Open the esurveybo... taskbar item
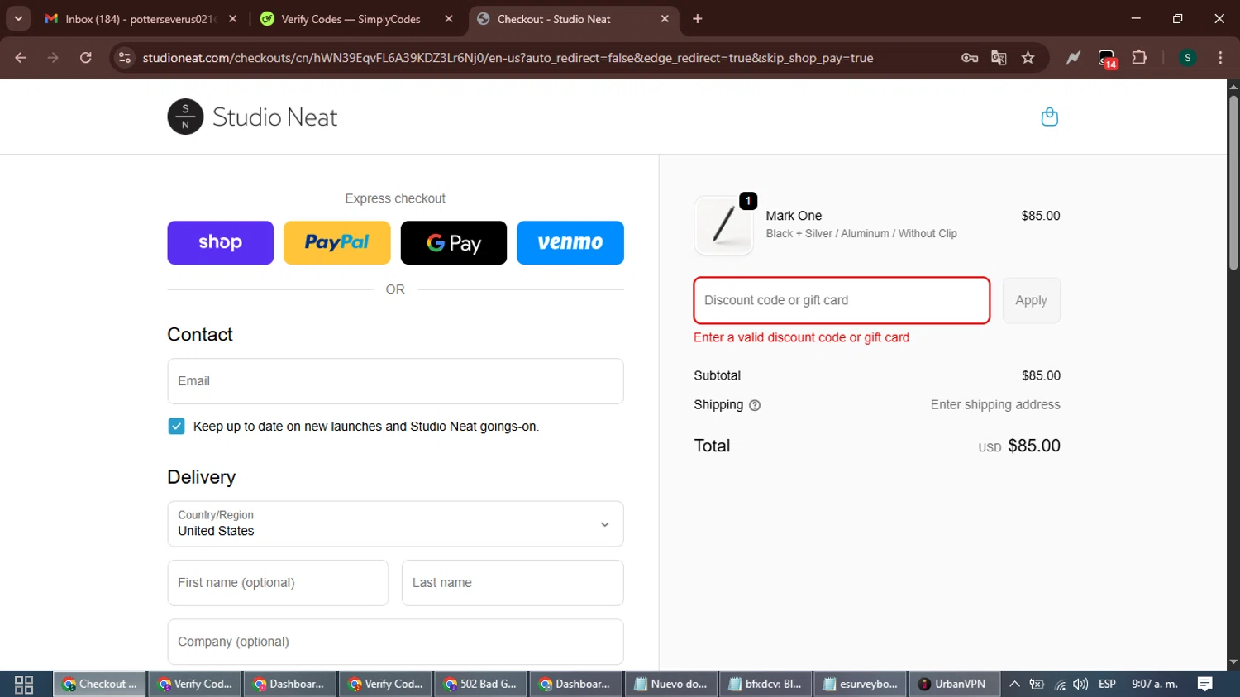Viewport: 1240px width, 697px height. coord(861,685)
